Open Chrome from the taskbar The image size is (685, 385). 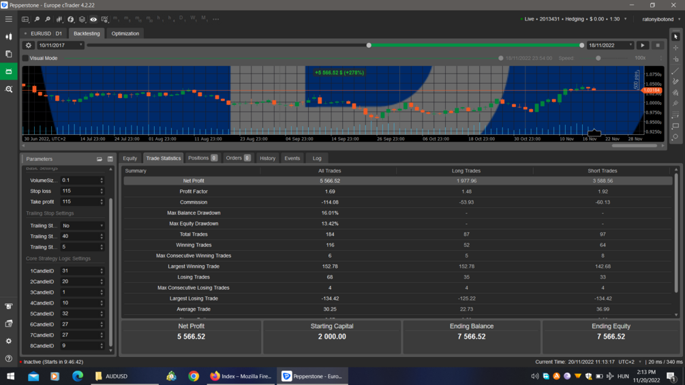[194, 376]
